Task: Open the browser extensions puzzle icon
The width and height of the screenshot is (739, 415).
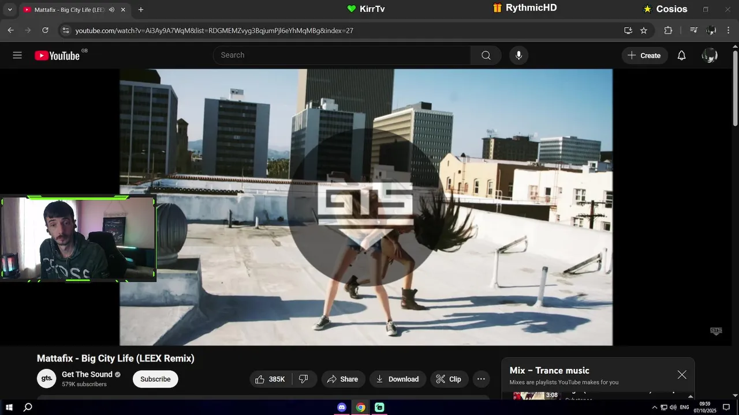Action: (x=668, y=30)
